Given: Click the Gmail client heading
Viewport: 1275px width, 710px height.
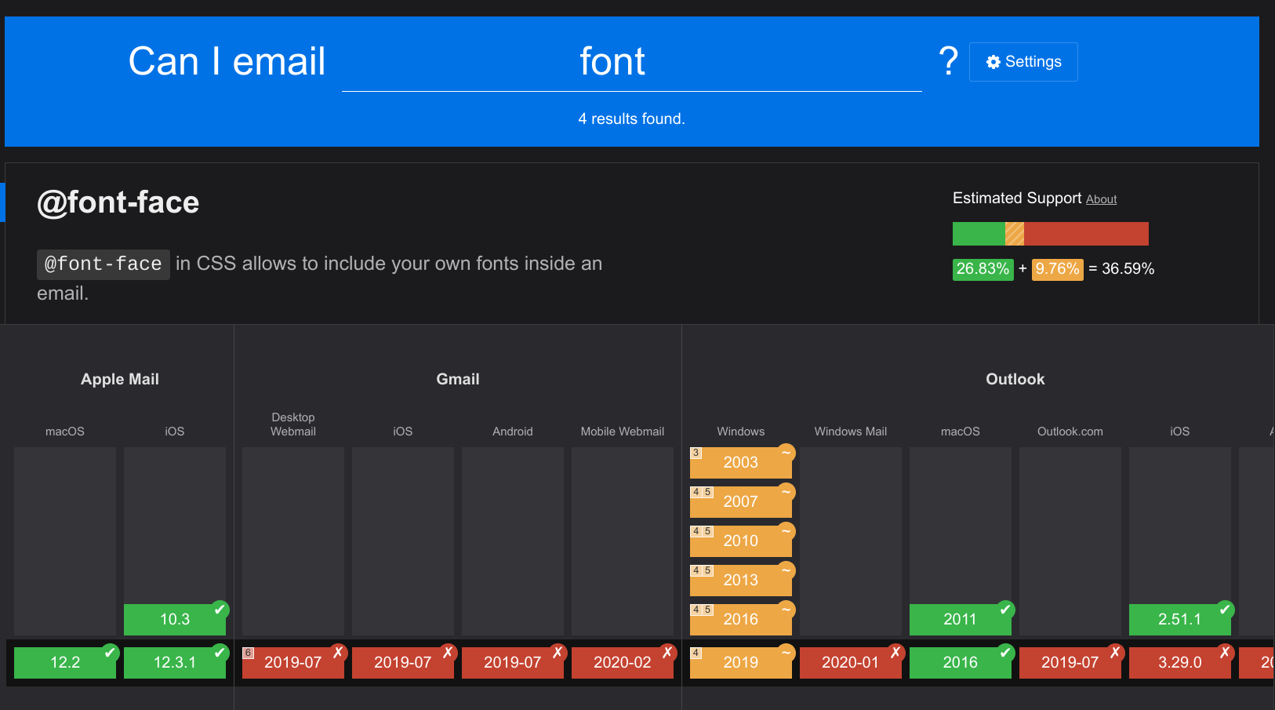Looking at the screenshot, I should click(458, 380).
